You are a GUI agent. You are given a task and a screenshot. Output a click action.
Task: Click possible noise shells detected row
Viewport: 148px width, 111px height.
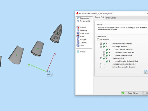(x=122, y=61)
